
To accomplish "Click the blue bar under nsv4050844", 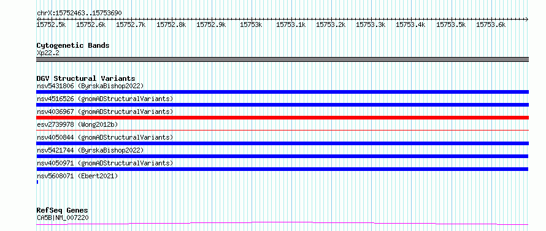I will point(282,143).
